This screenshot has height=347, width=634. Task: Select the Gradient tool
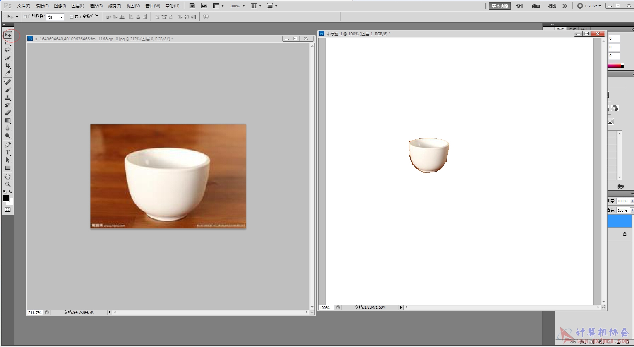[8, 120]
